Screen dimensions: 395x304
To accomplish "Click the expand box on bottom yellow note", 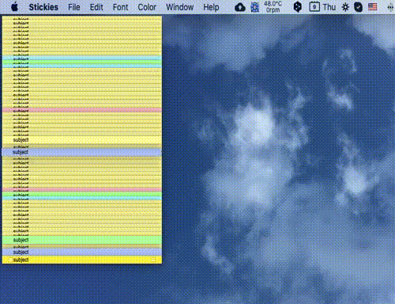I will click(153, 260).
